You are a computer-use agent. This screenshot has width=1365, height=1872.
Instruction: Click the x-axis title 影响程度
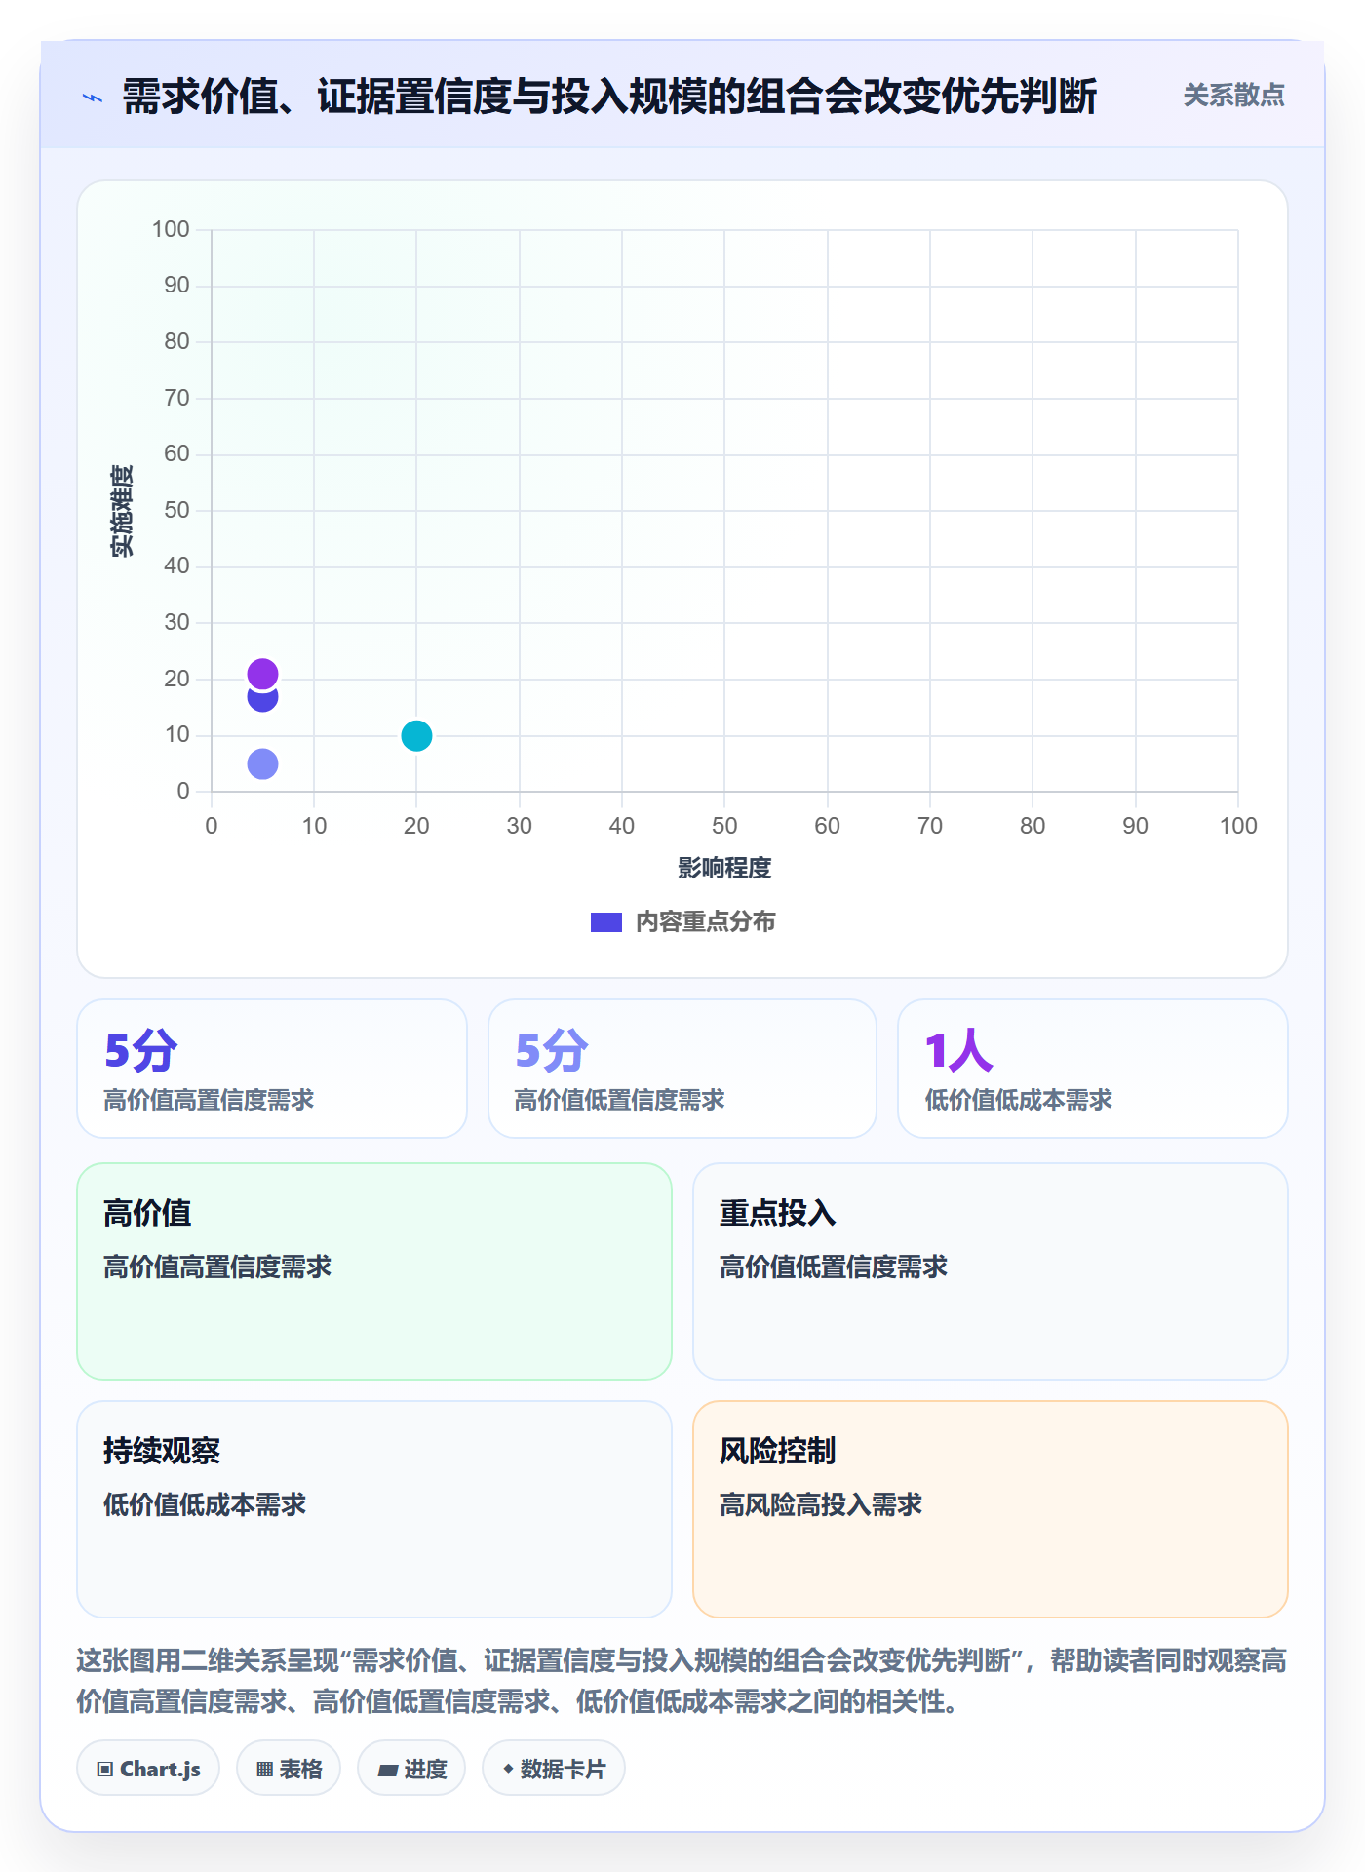click(x=724, y=868)
